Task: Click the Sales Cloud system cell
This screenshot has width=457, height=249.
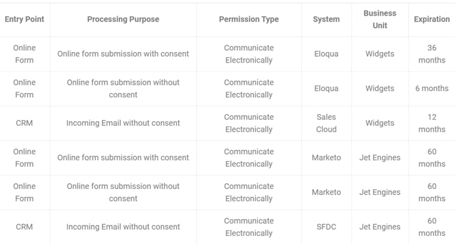Action: click(x=326, y=123)
